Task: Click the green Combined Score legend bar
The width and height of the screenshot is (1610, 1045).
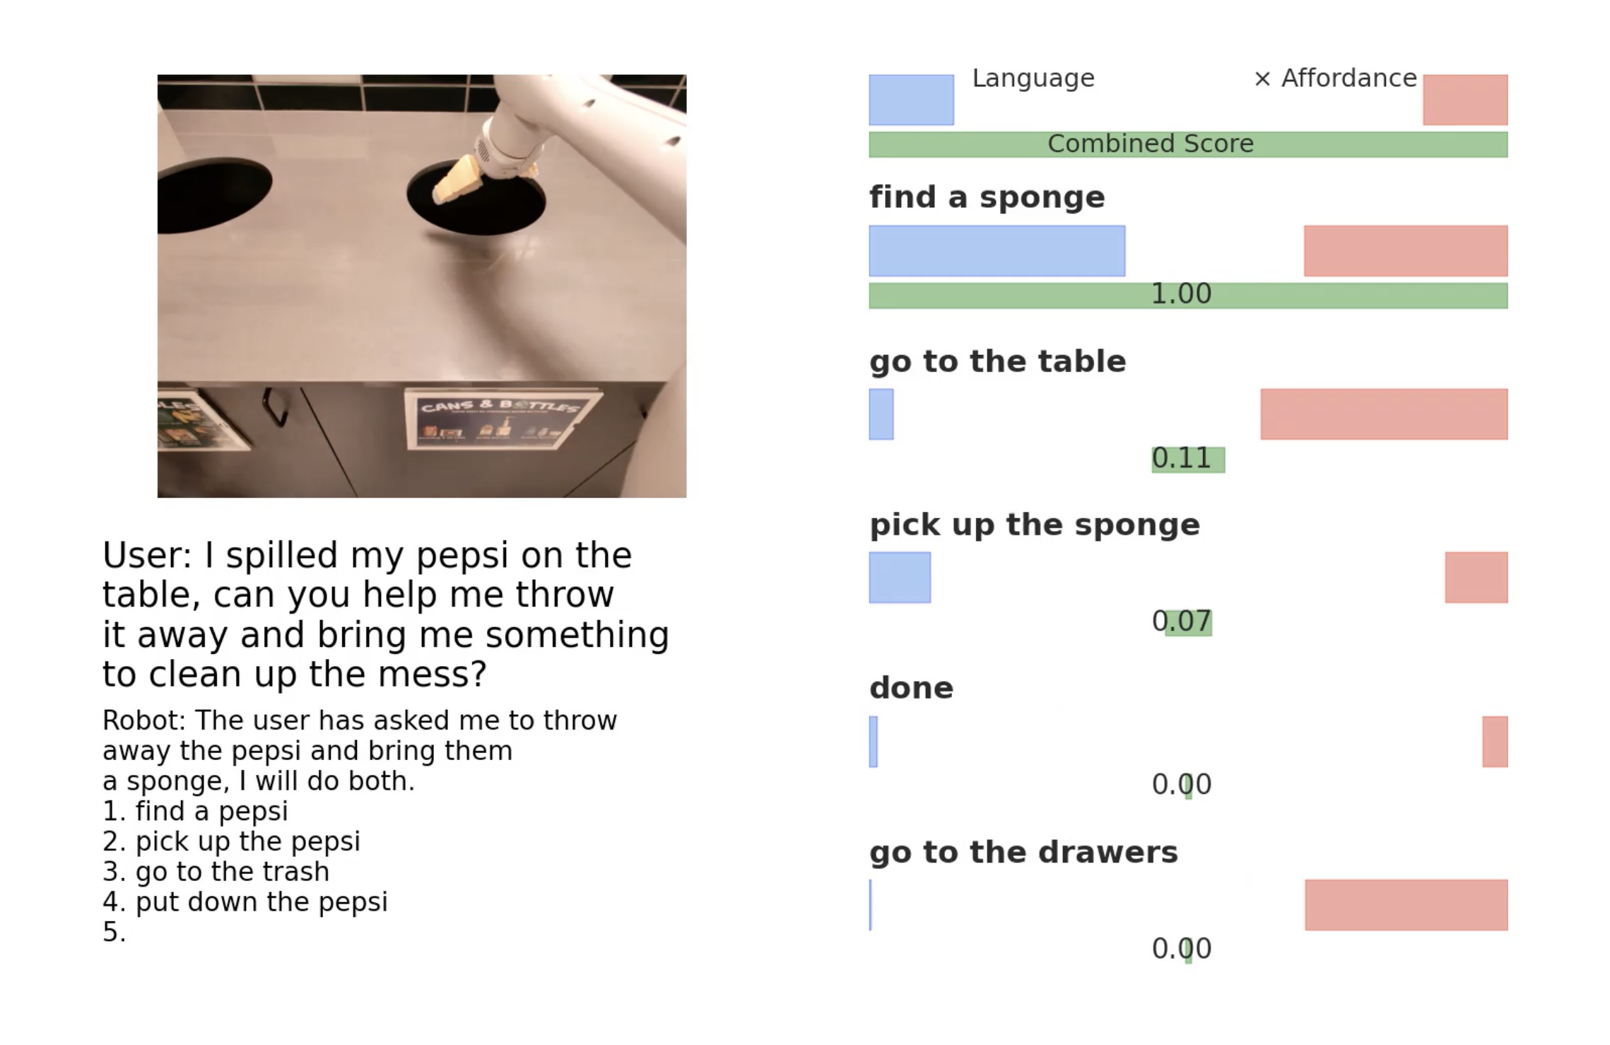Action: click(x=1187, y=144)
